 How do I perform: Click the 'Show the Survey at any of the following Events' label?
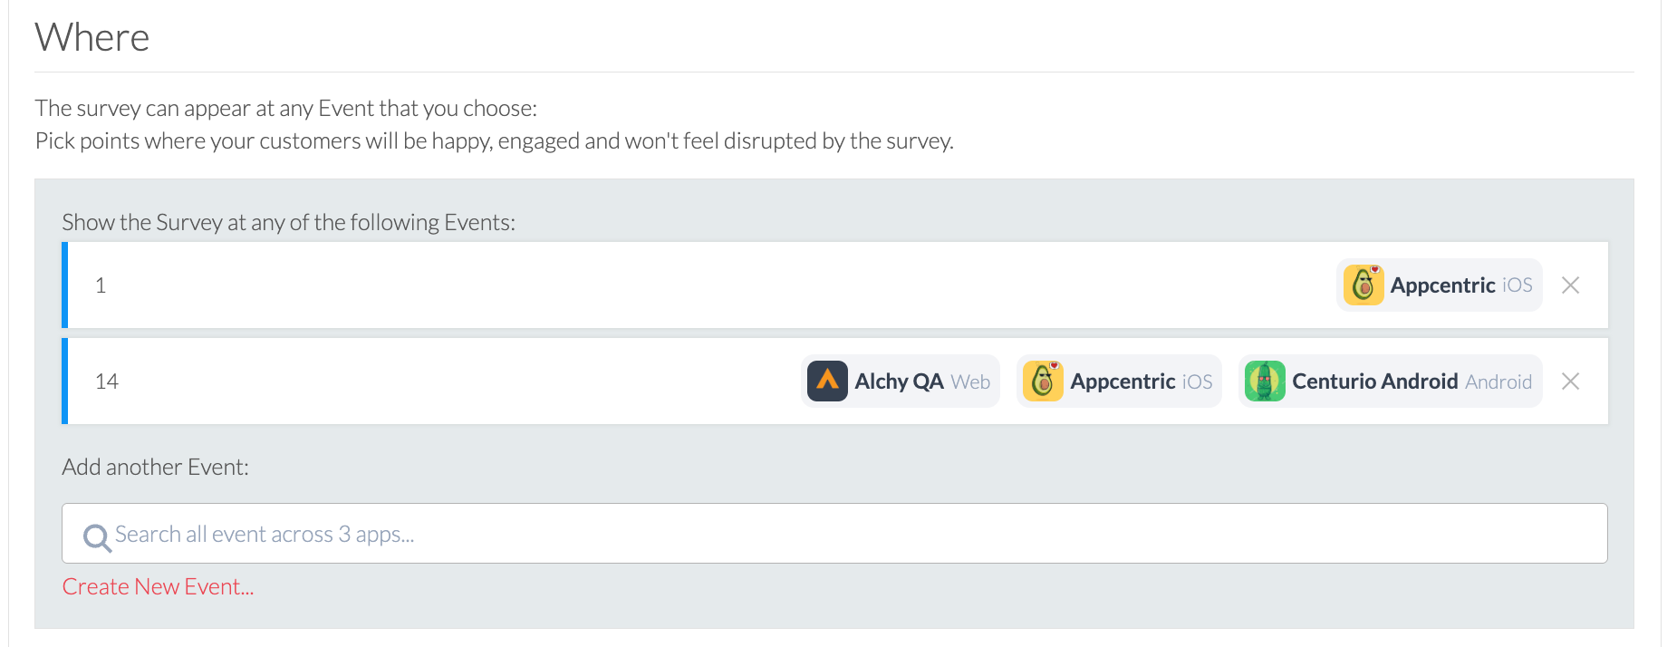pos(288,223)
